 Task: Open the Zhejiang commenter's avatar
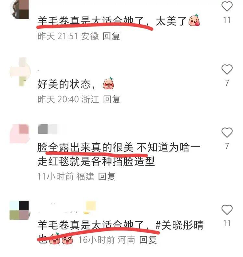tap(20, 72)
